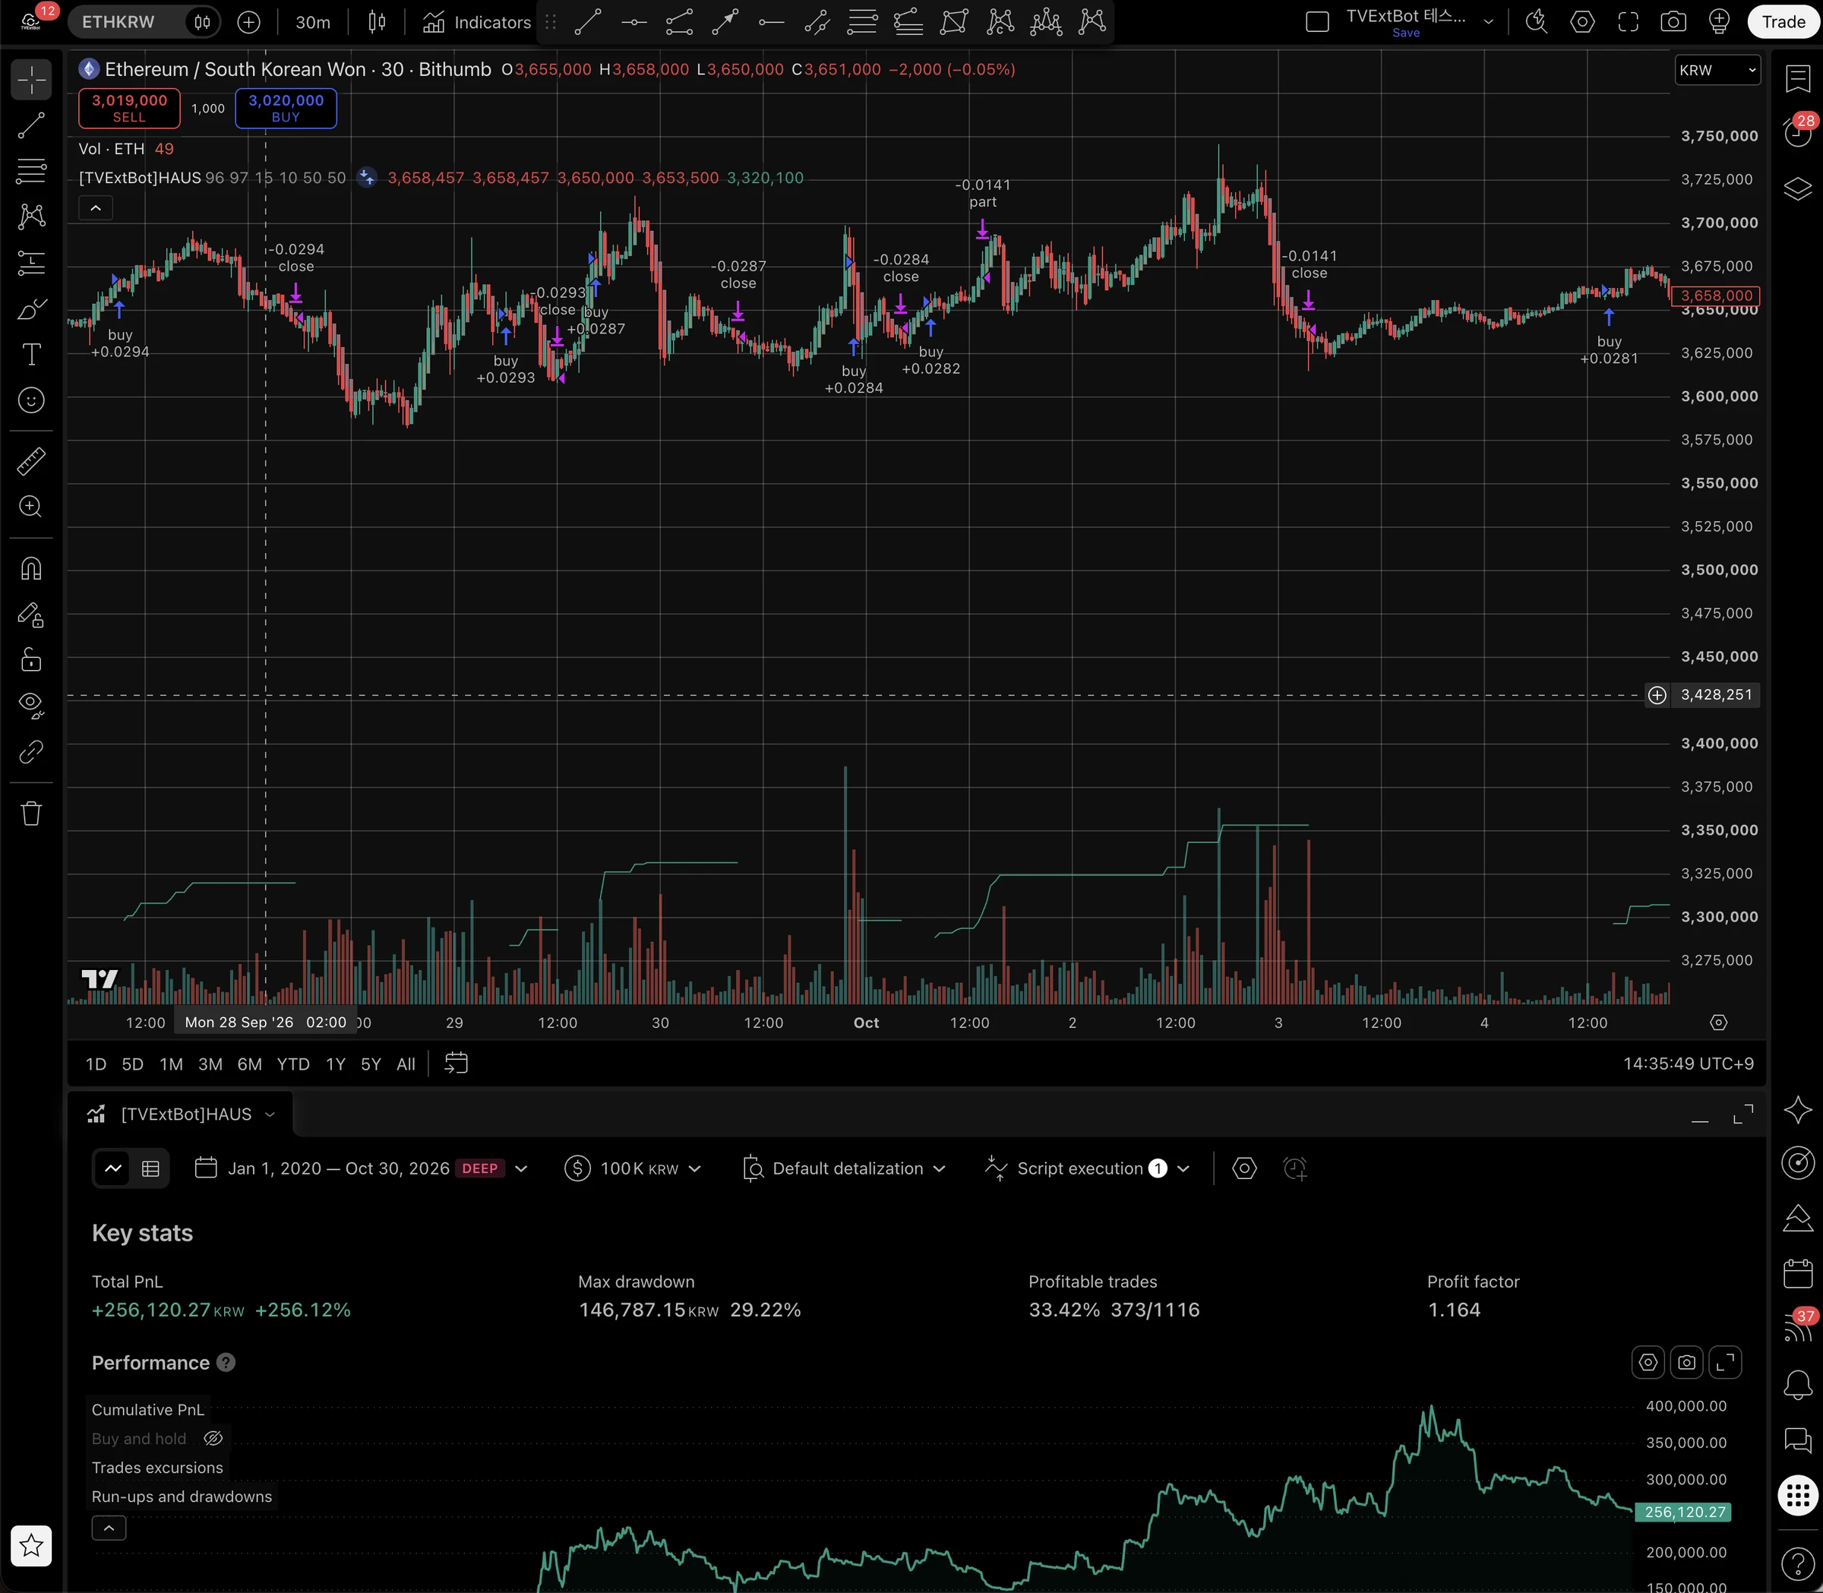Open the economic calendar icon

[1797, 1273]
